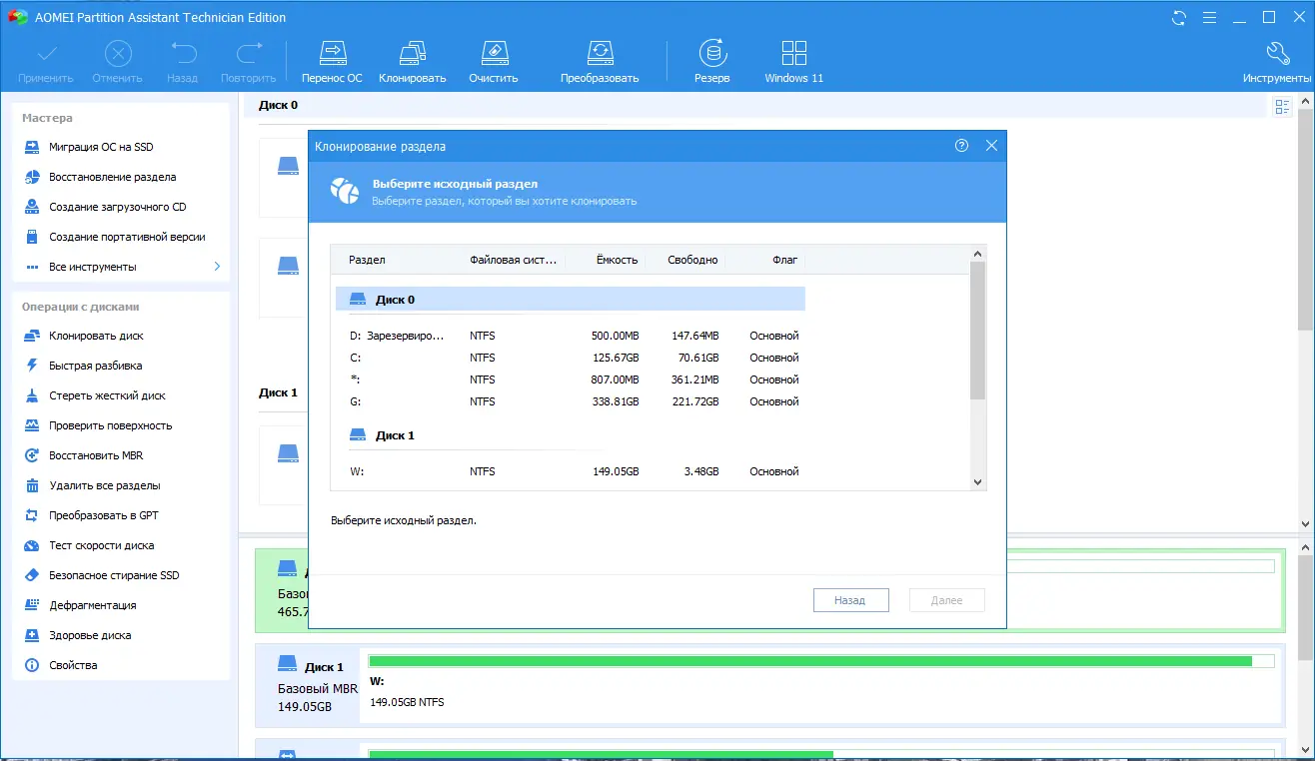Screen dimensions: 1315x761
Task: Click the Назад undo icon in the toolbar
Action: pos(183,53)
